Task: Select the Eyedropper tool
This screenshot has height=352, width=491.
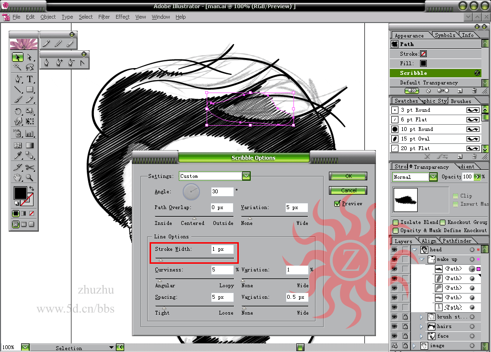Action: tap(18, 155)
